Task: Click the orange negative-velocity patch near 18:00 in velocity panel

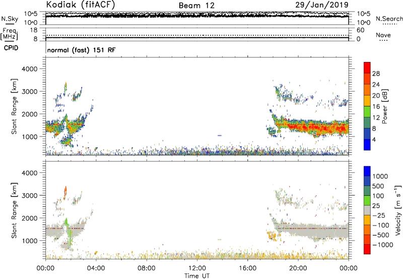Action: tap(272, 235)
